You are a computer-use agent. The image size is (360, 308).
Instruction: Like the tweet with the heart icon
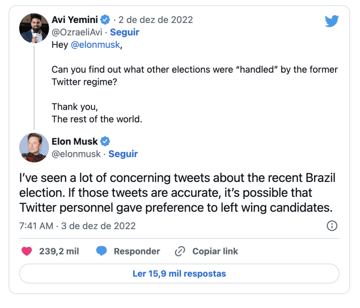point(27,251)
